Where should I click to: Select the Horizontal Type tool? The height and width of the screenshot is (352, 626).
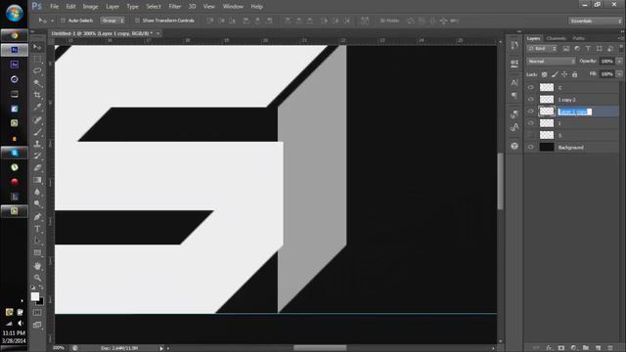tap(37, 229)
